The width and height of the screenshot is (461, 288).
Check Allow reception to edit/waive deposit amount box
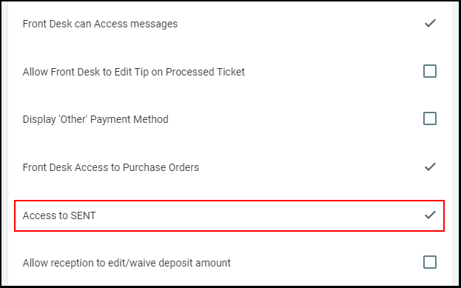click(430, 262)
